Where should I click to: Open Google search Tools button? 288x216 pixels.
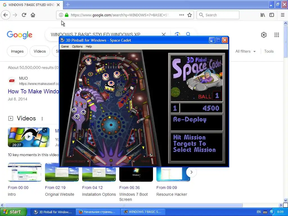(269, 51)
